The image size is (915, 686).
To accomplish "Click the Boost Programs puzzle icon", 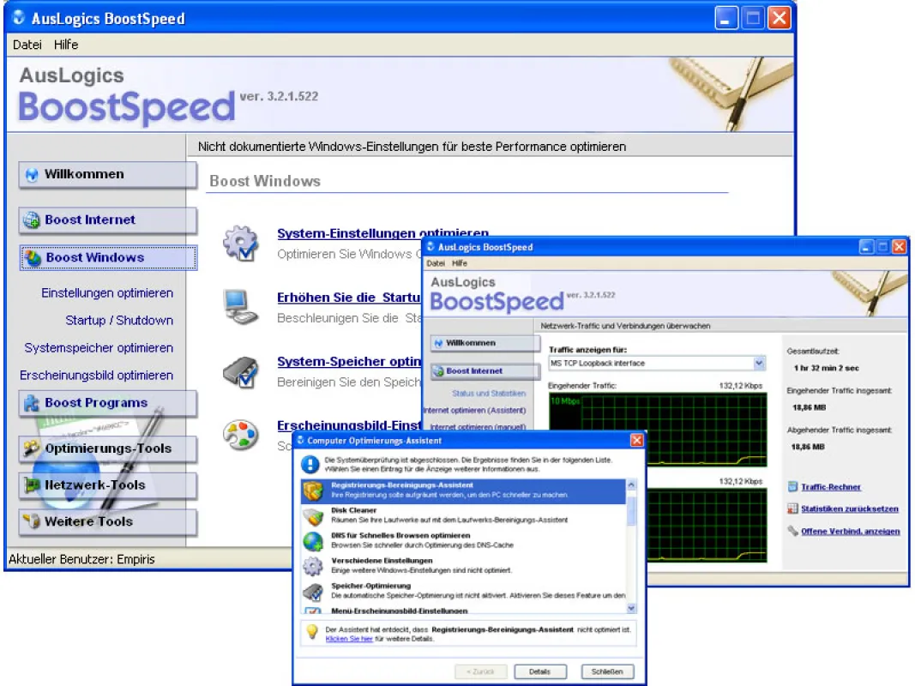I will point(32,402).
